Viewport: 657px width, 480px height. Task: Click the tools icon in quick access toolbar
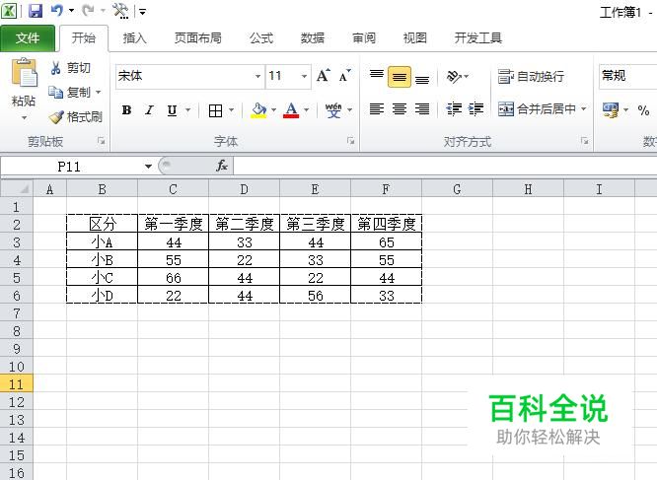pyautogui.click(x=120, y=11)
